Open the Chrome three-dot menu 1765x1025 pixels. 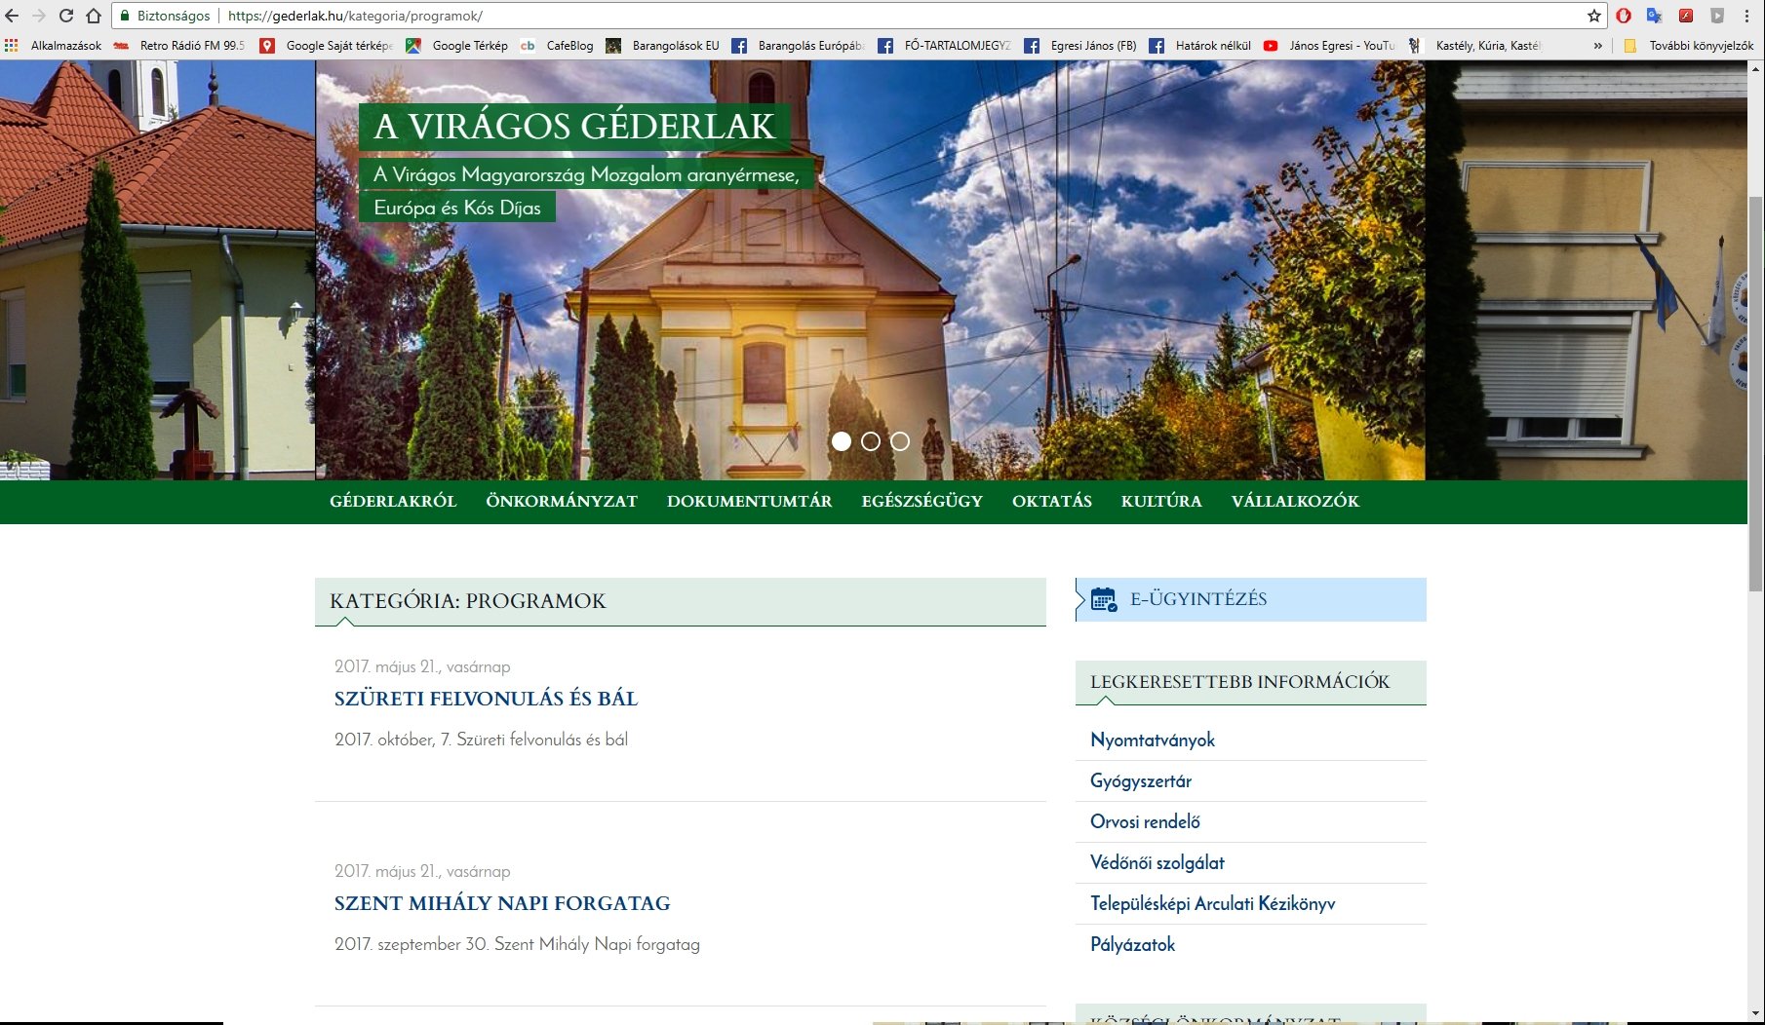[1746, 16]
